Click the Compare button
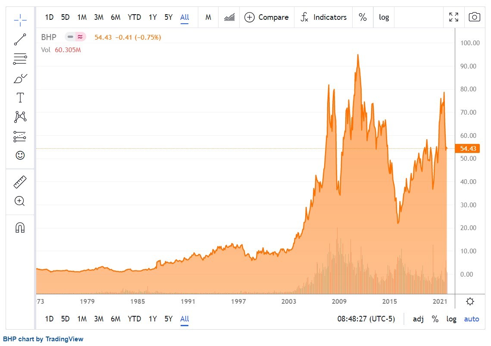 tap(266, 17)
